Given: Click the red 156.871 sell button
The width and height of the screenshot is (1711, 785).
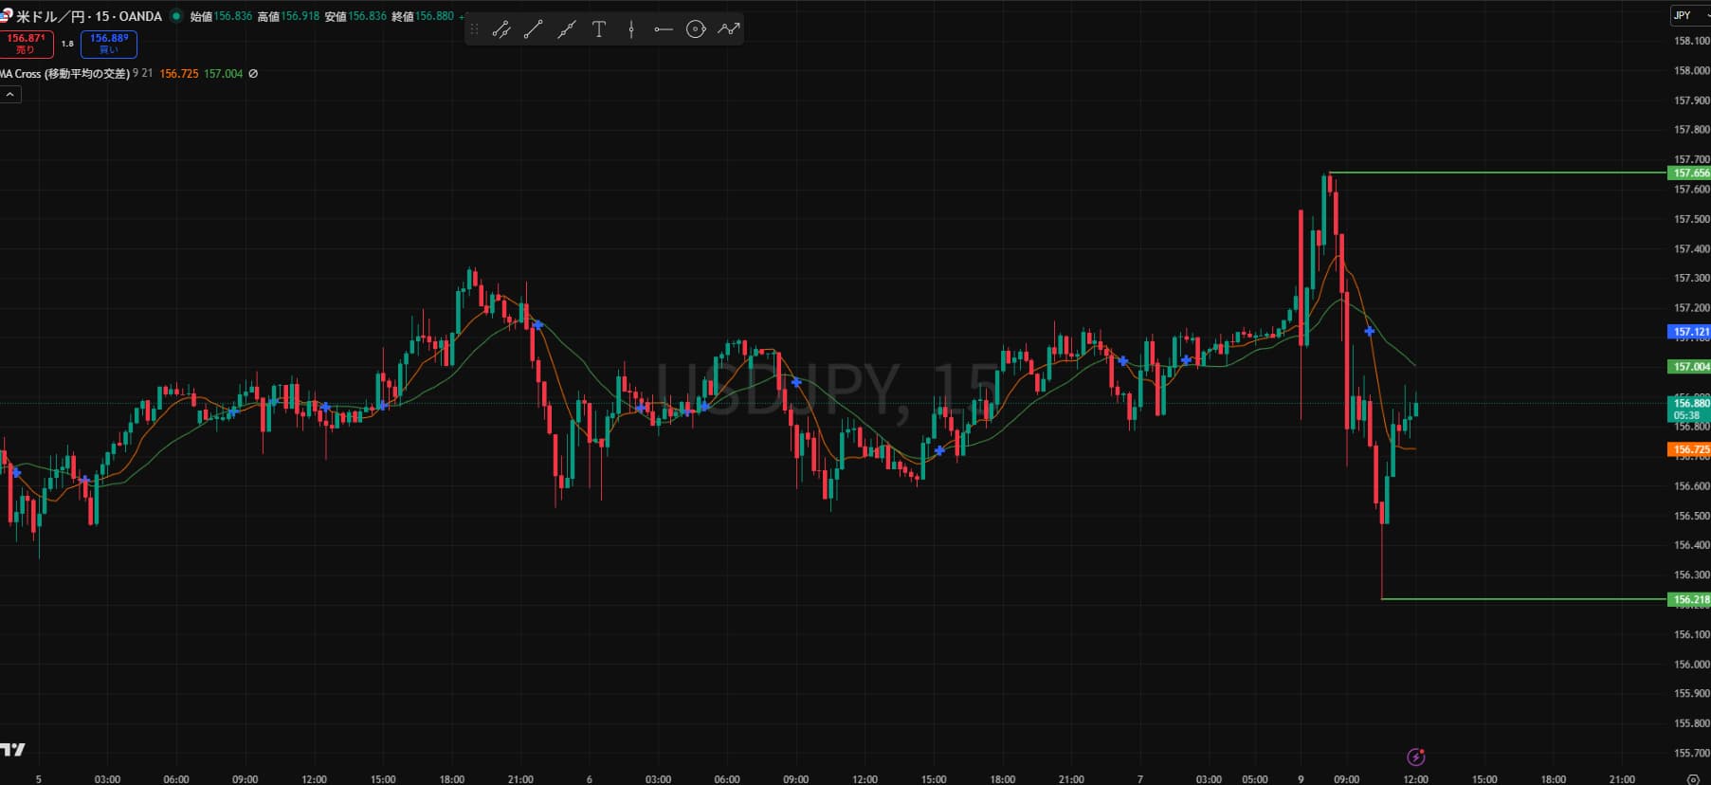Looking at the screenshot, I should click(26, 44).
